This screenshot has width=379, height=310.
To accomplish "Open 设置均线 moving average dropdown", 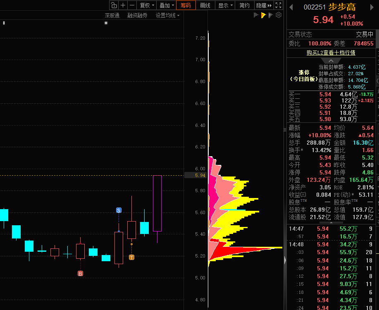I will [167, 15].
